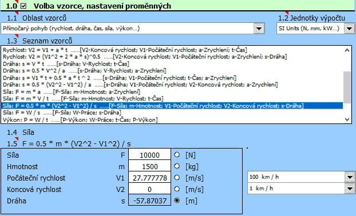Click the formula list scroll up arrow

(347, 50)
